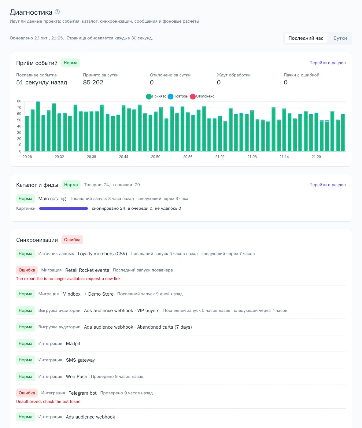Click the Норма badge in Mailpit row
The image size is (362, 428).
pos(25,343)
